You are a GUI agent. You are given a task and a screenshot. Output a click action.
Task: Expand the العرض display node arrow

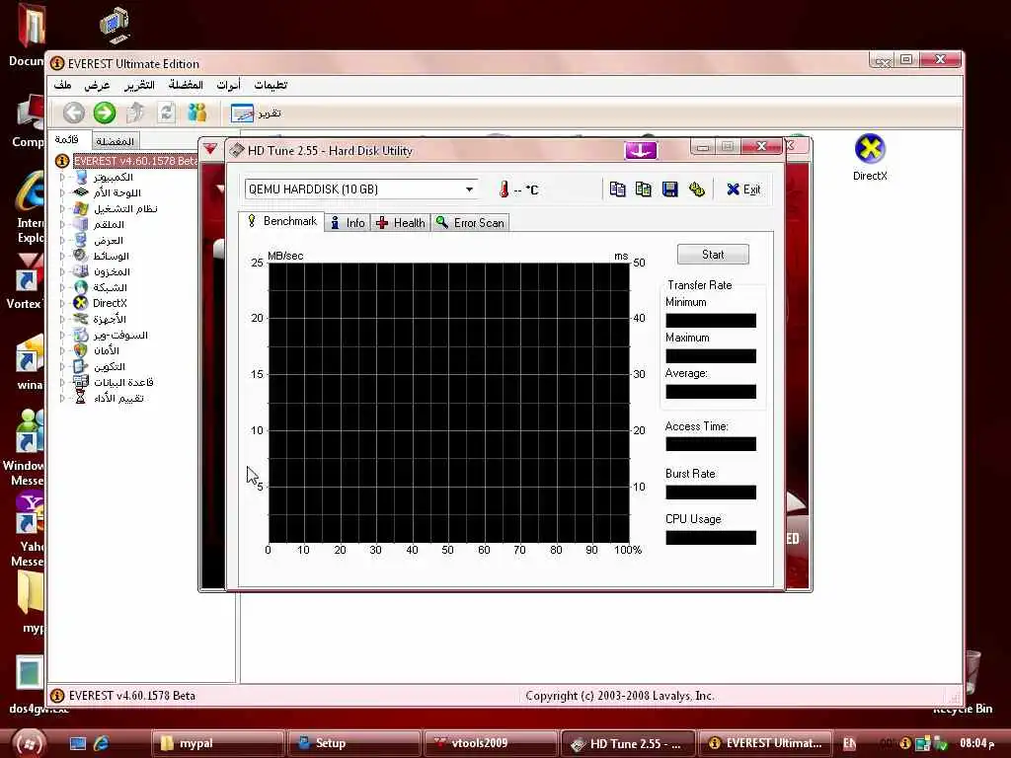[x=62, y=240]
